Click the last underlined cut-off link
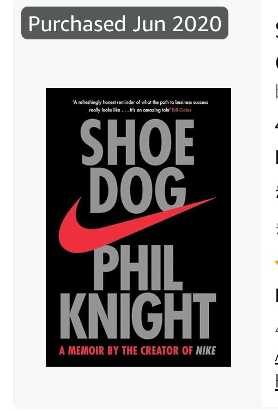Image resolution: width=278 pixels, height=411 pixels. pos(276,381)
